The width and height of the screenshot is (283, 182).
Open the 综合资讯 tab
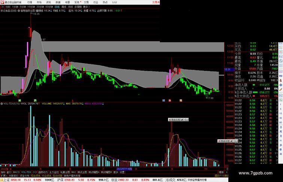pos(36,176)
